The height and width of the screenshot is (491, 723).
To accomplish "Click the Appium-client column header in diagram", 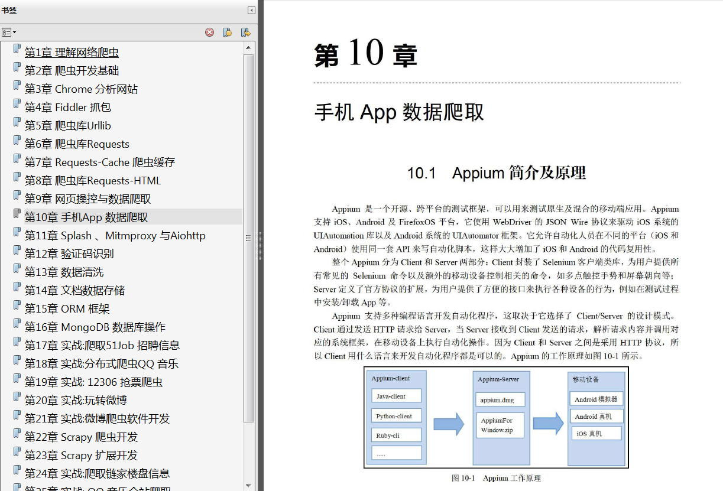I will [391, 379].
